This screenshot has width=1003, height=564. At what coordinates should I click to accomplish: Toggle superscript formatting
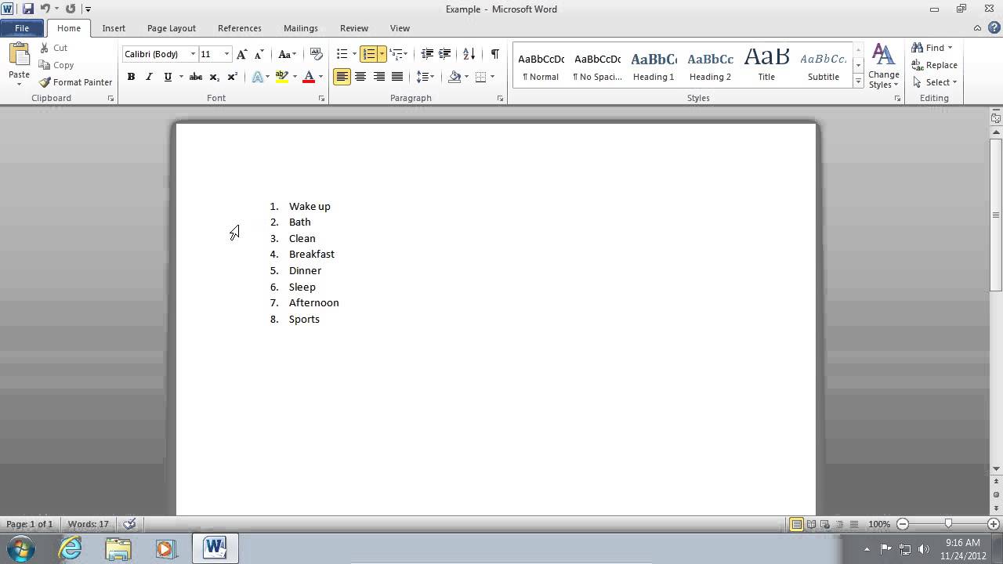tap(232, 77)
